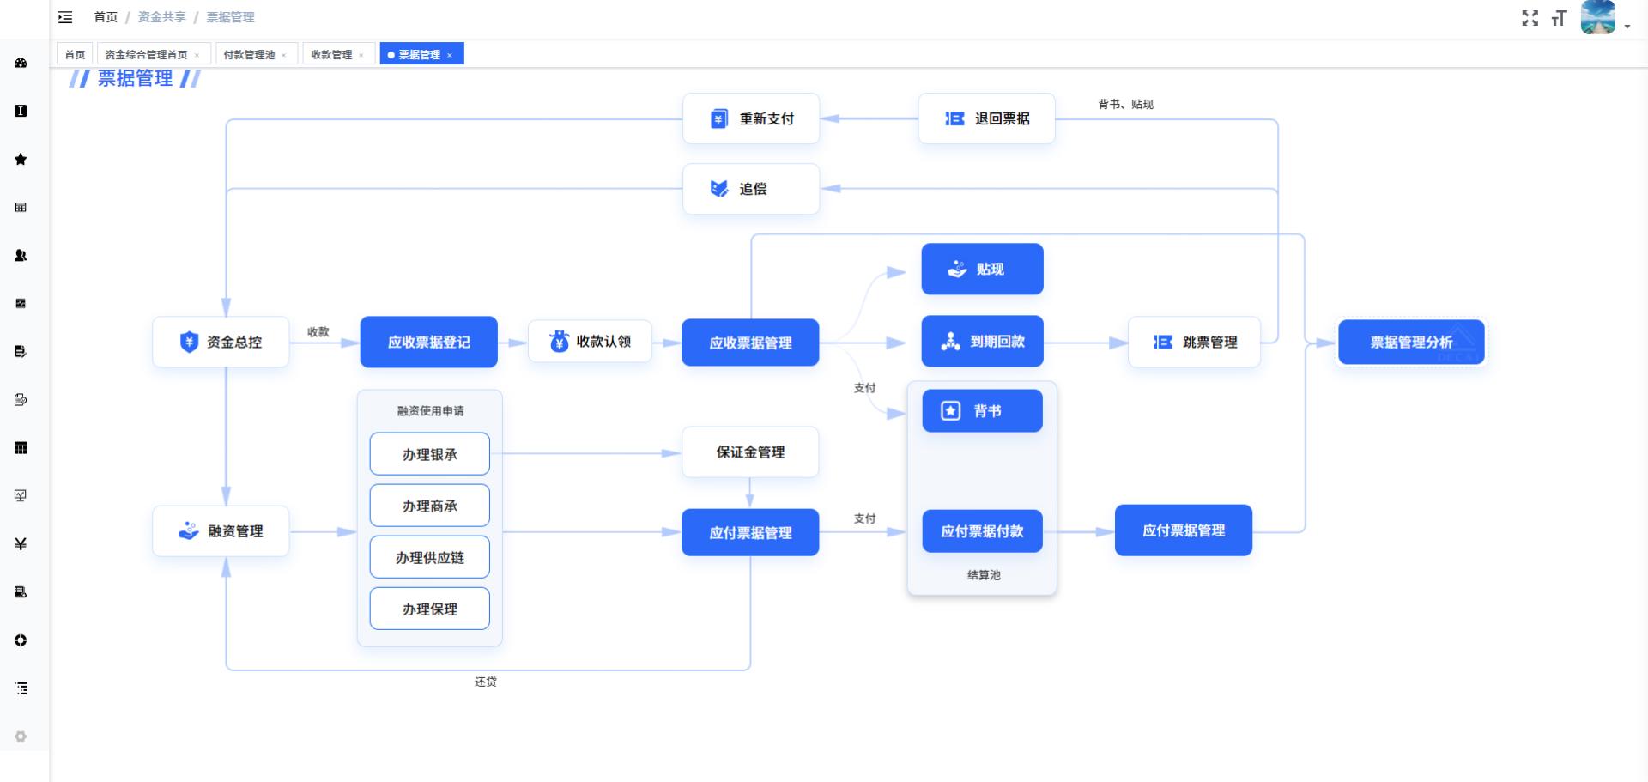This screenshot has height=782, width=1648.
Task: Open the 应收票据登记 node
Action: coord(428,342)
